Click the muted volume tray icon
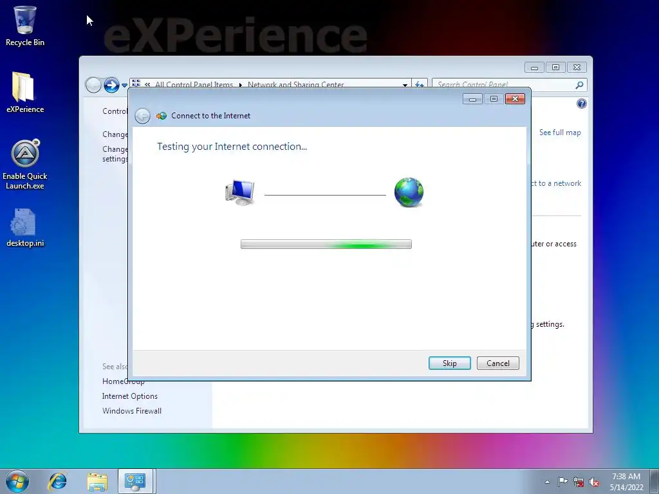The width and height of the screenshot is (659, 494). pyautogui.click(x=594, y=482)
